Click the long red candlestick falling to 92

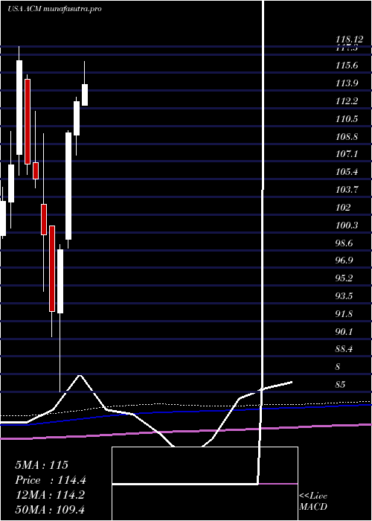click(52, 269)
